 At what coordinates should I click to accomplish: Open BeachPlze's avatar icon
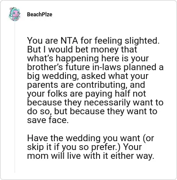tap(15, 14)
